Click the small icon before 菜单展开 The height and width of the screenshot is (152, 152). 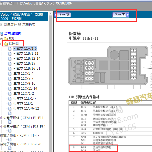(x=1, y=24)
